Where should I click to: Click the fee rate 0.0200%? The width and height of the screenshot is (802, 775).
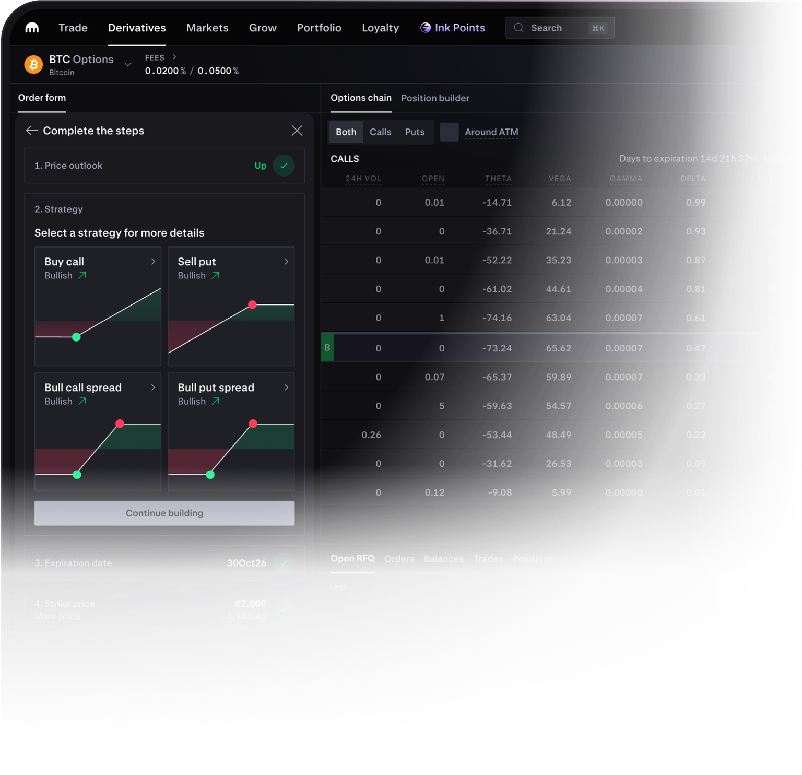tap(166, 71)
